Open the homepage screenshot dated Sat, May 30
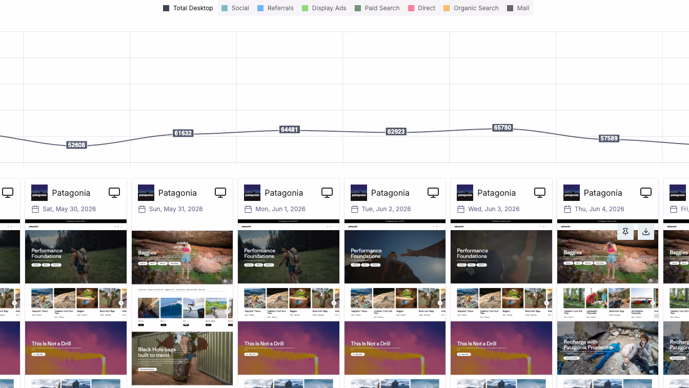The height and width of the screenshot is (388, 689). click(x=76, y=303)
